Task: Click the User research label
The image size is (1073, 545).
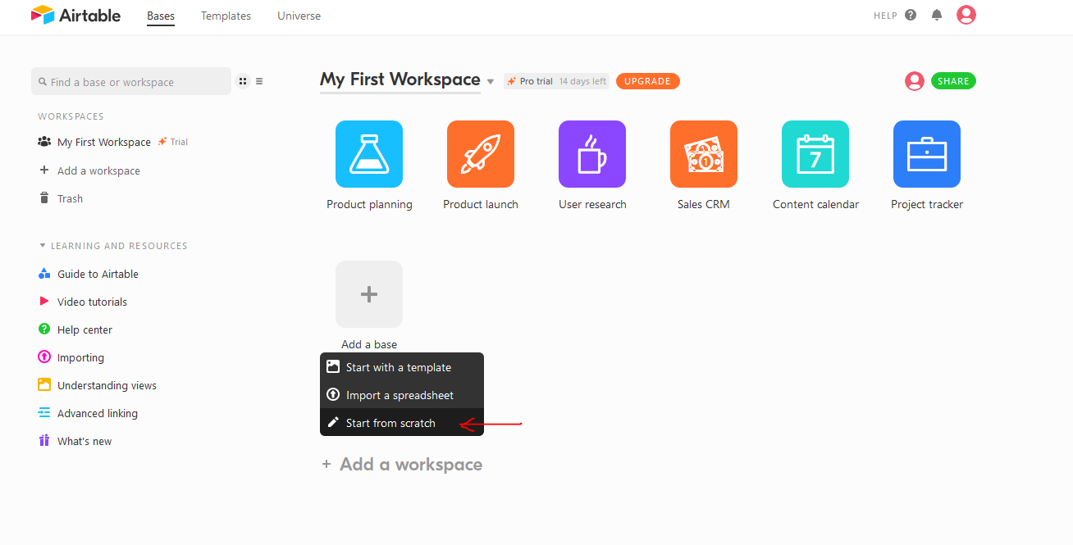Action: point(592,204)
